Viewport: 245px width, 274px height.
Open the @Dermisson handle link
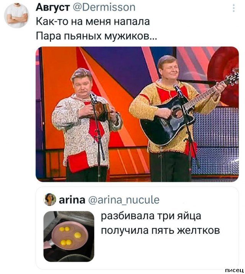[104, 8]
